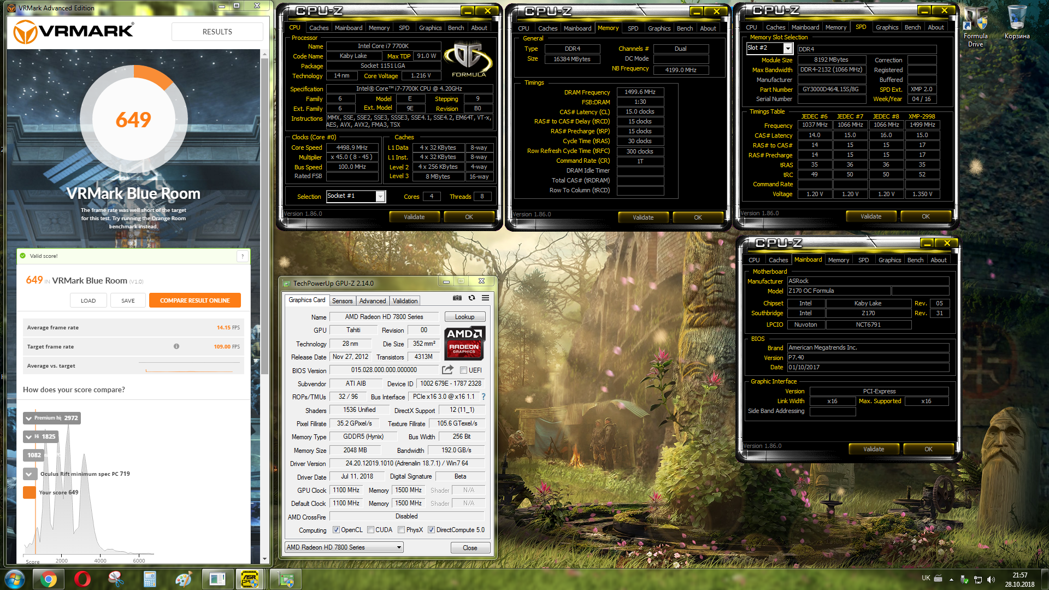Toggle the DirectCompute 5.0 checkbox
The height and width of the screenshot is (590, 1049).
click(x=431, y=530)
